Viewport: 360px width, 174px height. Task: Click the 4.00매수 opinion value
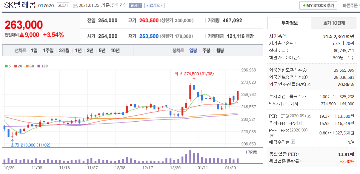tap(327, 97)
